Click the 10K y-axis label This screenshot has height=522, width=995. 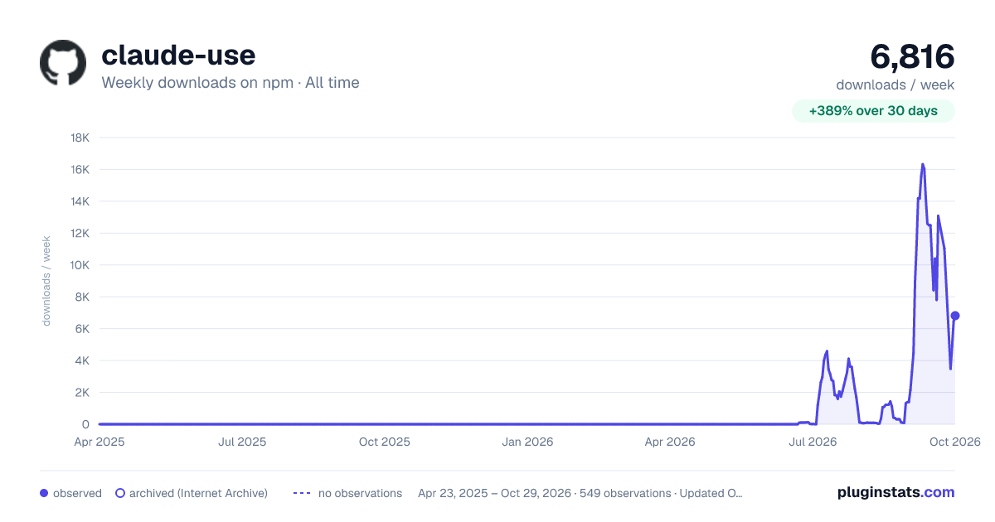(x=80, y=265)
